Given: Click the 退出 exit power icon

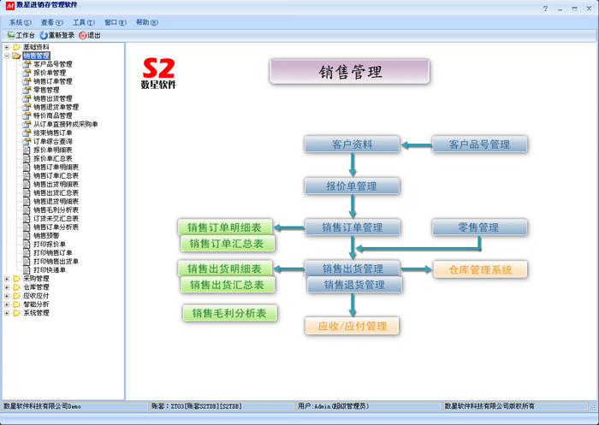Looking at the screenshot, I should pyautogui.click(x=82, y=36).
